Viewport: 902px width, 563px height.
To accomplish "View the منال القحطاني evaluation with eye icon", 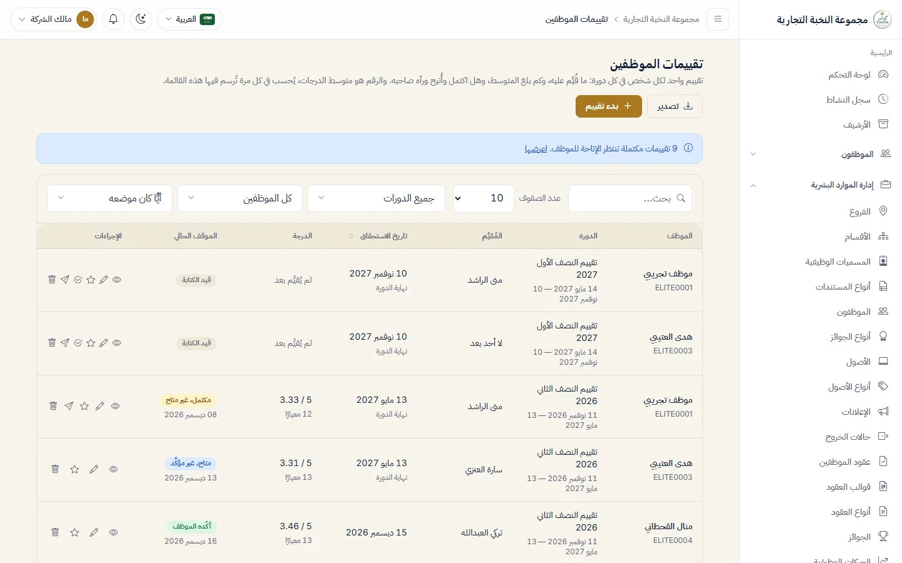I will 113,532.
